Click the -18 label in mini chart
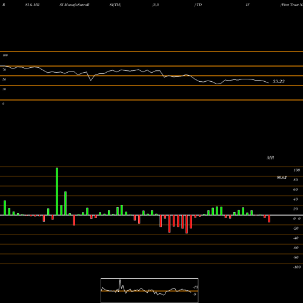Image resolution: width=303 pixels, height=303 pixels. click(196, 287)
